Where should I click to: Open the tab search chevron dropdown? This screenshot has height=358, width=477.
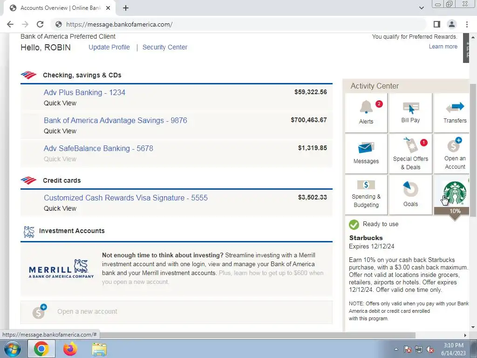pos(421,8)
